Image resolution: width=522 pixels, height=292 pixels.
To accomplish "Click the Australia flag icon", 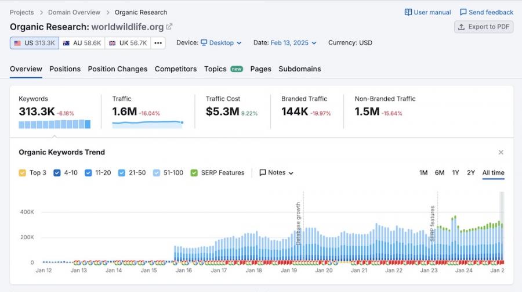I will 66,43.
